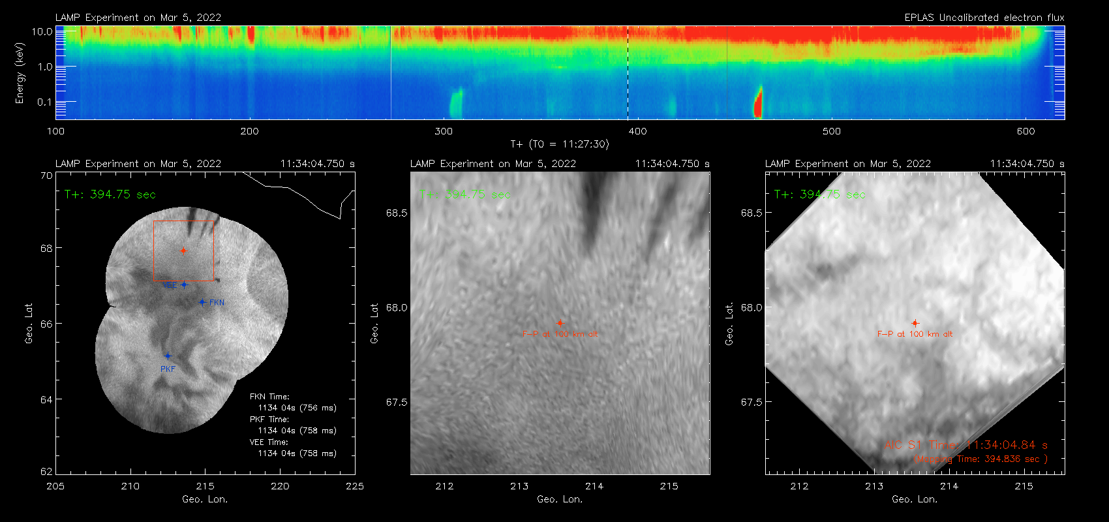Click the '11:34:04.750 s' timestamp above diamond-shaped image

(1027, 164)
